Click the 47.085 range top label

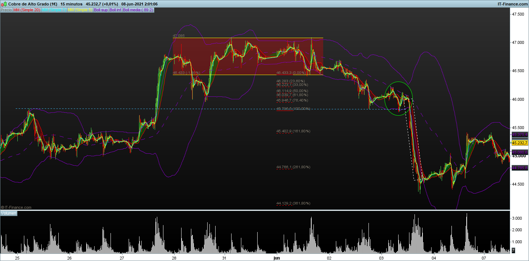pos(179,36)
